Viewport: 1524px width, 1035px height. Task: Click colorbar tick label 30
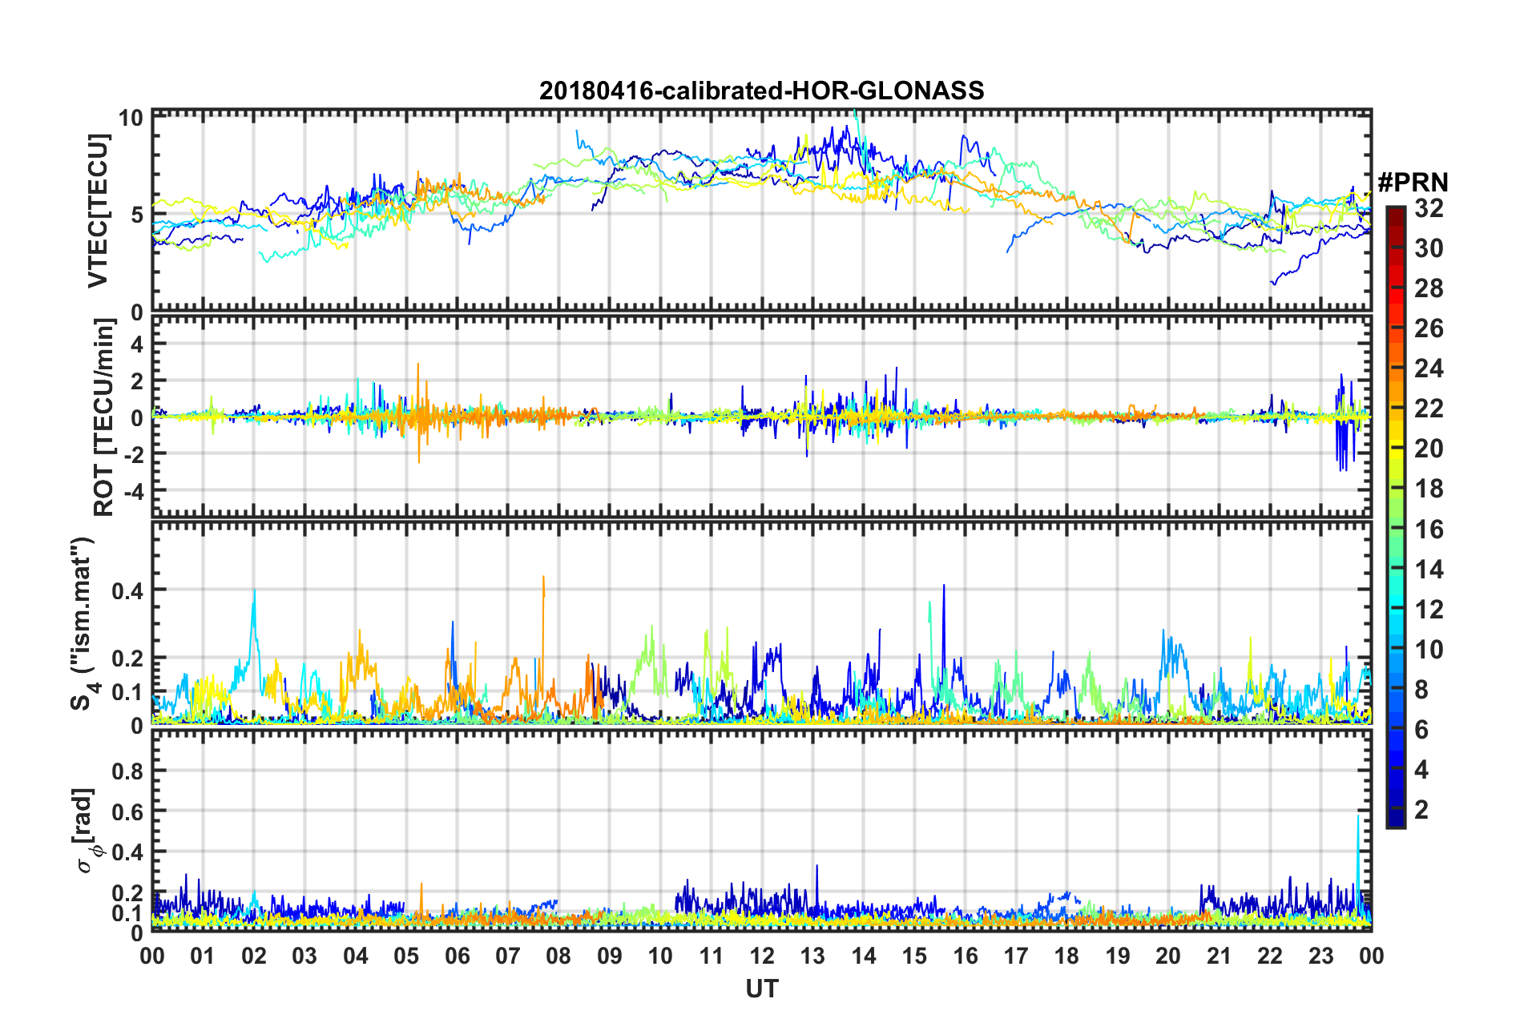pyautogui.click(x=1429, y=248)
